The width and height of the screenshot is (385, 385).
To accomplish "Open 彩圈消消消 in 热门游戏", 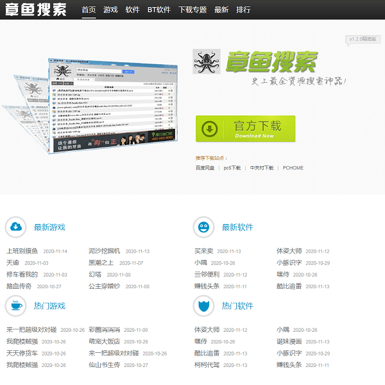I will [x=105, y=330].
